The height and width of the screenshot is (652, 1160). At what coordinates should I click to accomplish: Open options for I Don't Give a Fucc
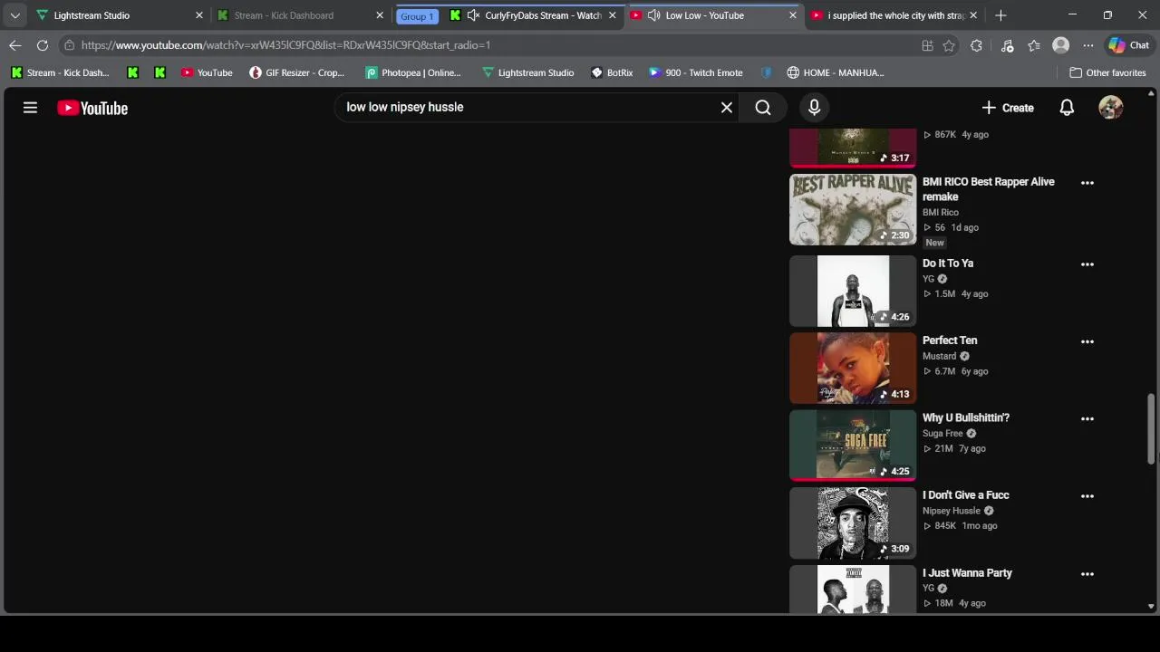pos(1087,496)
